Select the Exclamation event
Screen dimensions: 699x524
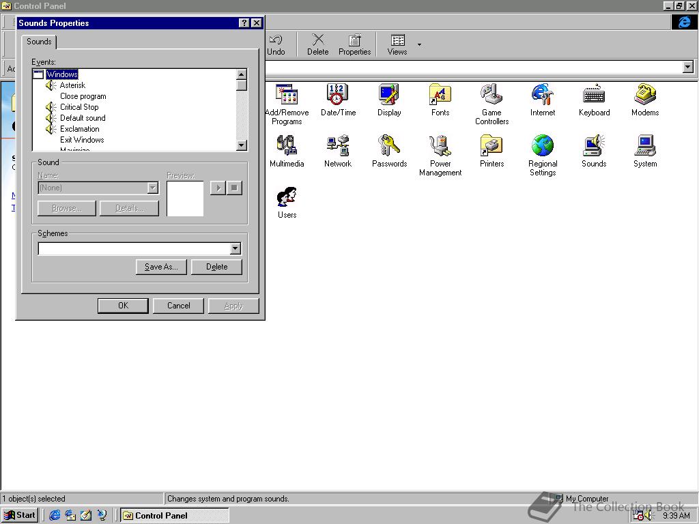pos(80,129)
